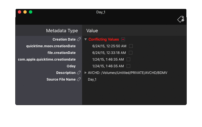This screenshot has width=202, height=127.
Task: Click the red minus icon next to Conflicting Values
Action: click(x=123, y=39)
